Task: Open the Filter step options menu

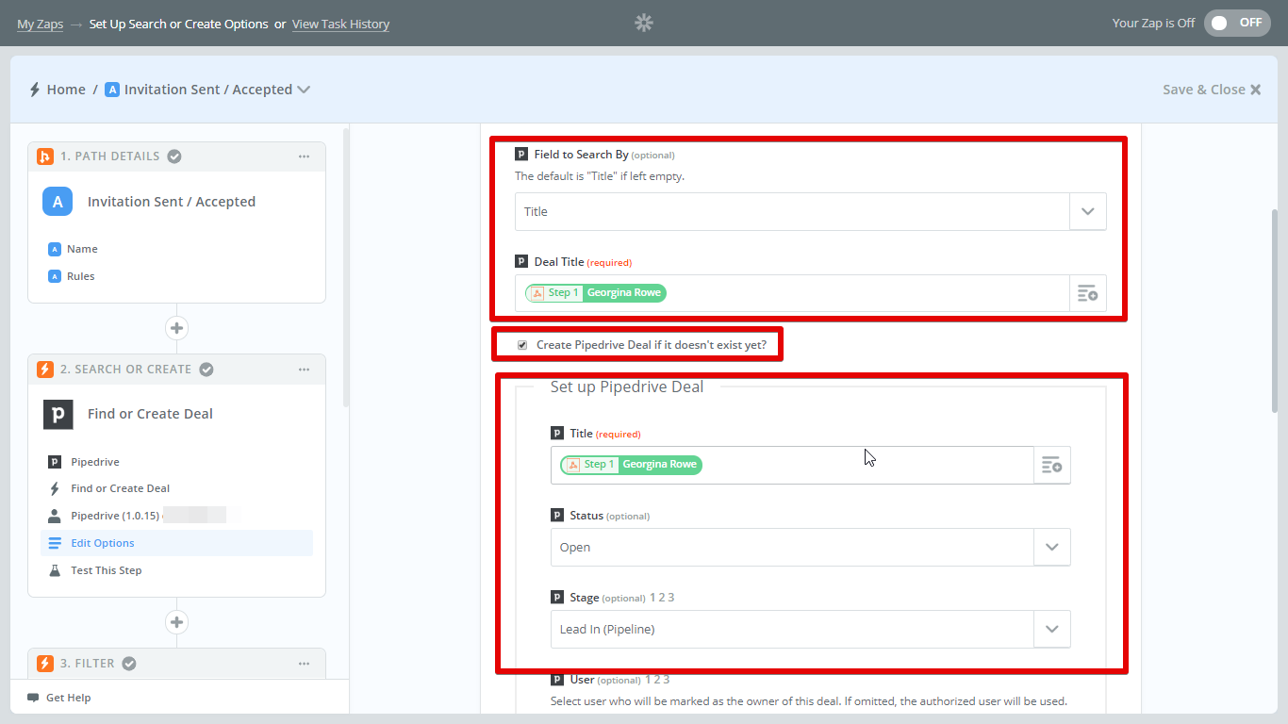Action: (304, 664)
